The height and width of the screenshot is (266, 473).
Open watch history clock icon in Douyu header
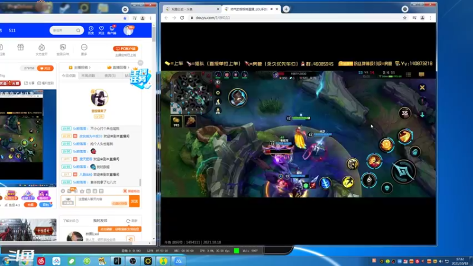(x=91, y=30)
